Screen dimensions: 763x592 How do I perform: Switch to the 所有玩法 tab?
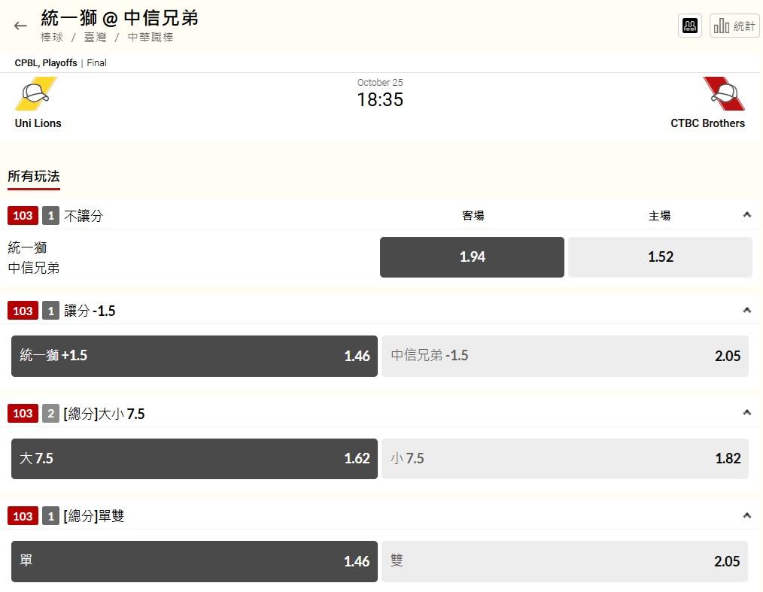[x=34, y=176]
